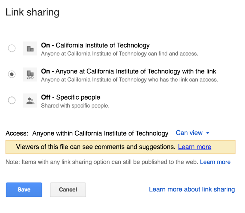Click the building icon for the organization-wide option

click(30, 48)
